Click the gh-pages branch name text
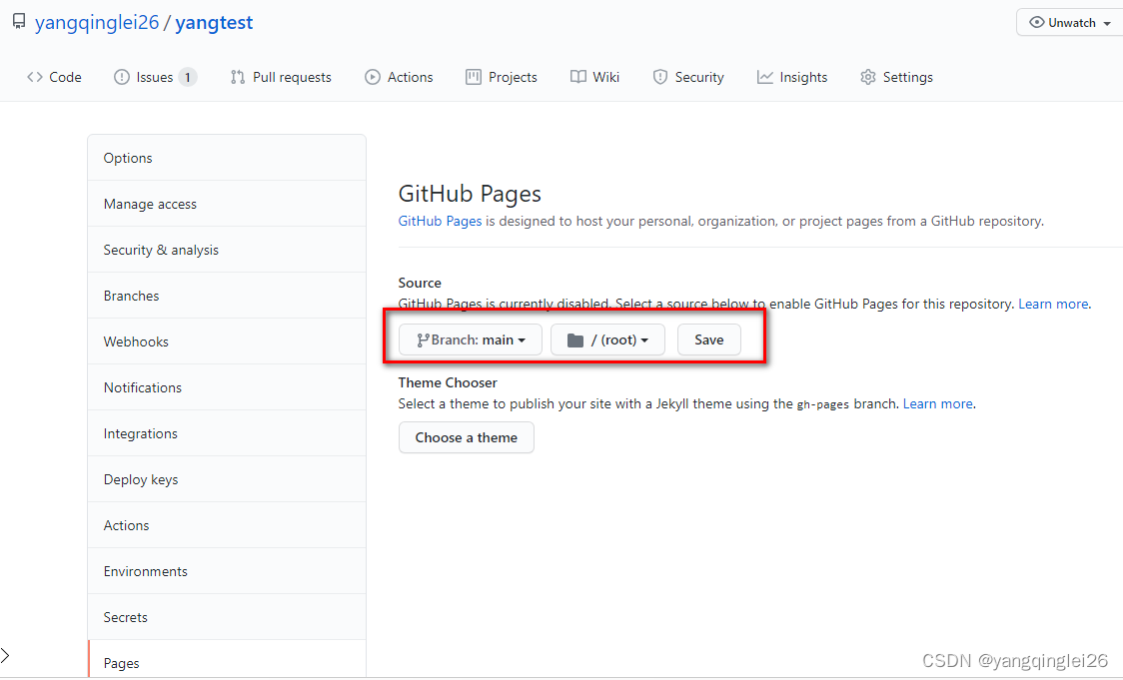 coord(823,404)
